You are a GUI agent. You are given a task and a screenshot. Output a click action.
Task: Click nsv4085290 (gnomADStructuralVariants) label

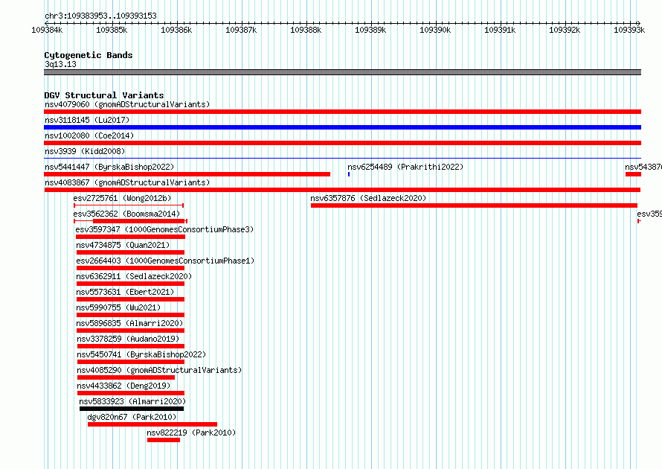[x=159, y=370]
